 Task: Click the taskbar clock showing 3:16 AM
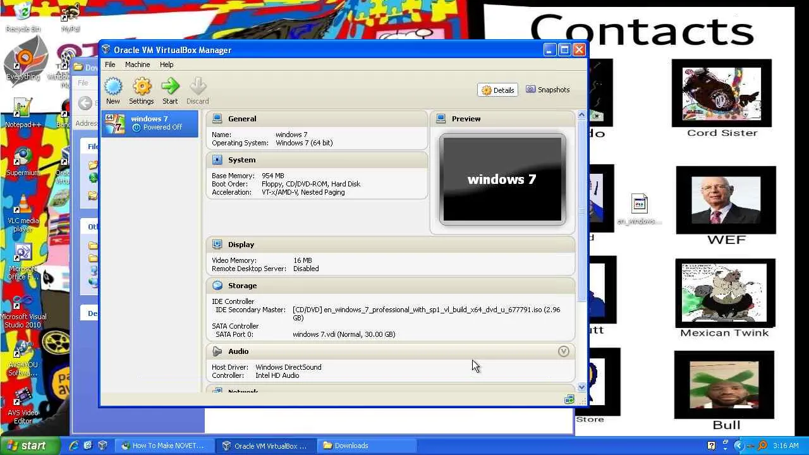click(x=786, y=446)
